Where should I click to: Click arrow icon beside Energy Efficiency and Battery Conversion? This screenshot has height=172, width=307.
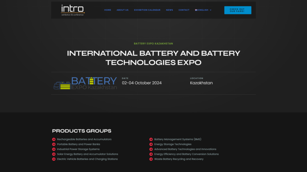(x=151, y=154)
